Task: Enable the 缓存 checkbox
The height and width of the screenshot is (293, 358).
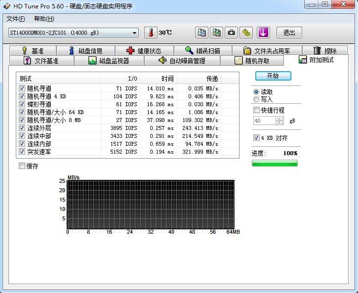Action: 22,166
